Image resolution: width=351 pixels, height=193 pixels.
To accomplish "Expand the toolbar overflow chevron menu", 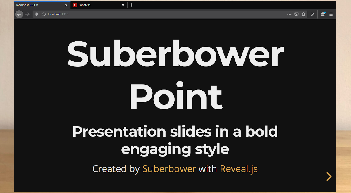I will point(313,14).
